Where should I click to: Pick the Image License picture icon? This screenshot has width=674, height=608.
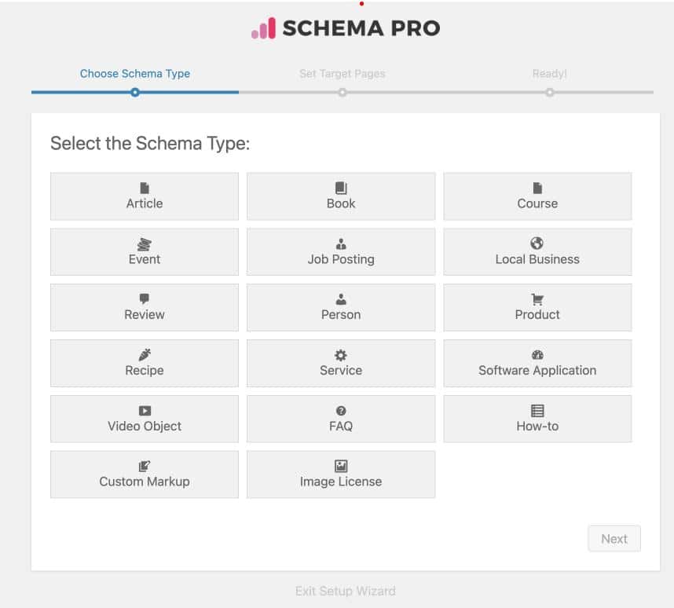tap(341, 467)
